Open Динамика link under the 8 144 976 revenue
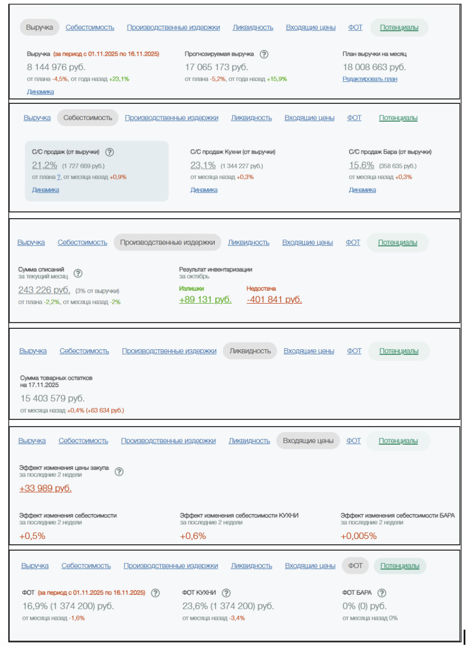This screenshot has width=466, height=646. (40, 92)
